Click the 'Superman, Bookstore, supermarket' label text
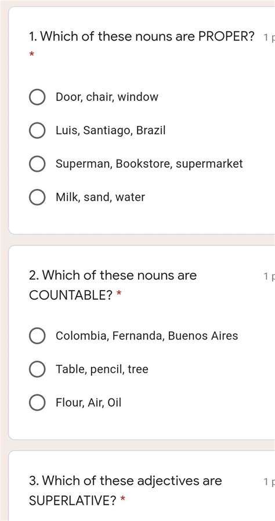Viewport: 275px width, 521px height. point(149,164)
